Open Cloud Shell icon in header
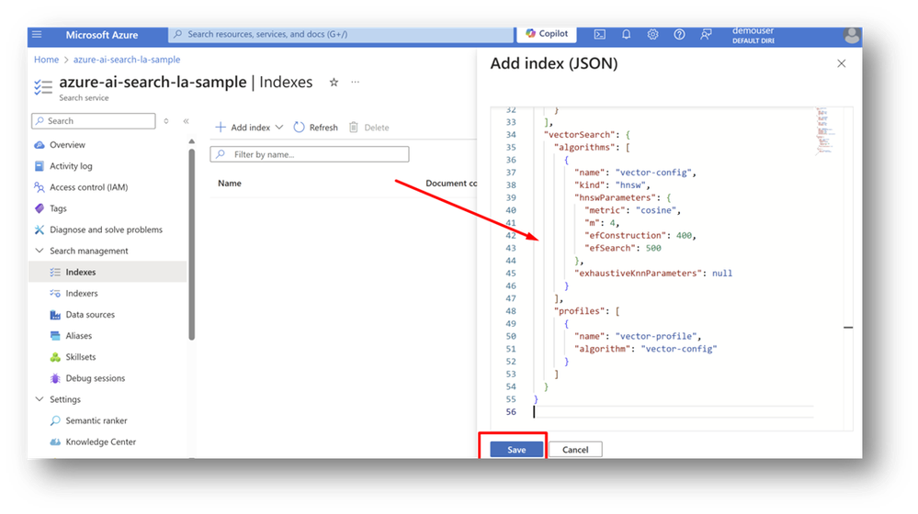 point(599,35)
